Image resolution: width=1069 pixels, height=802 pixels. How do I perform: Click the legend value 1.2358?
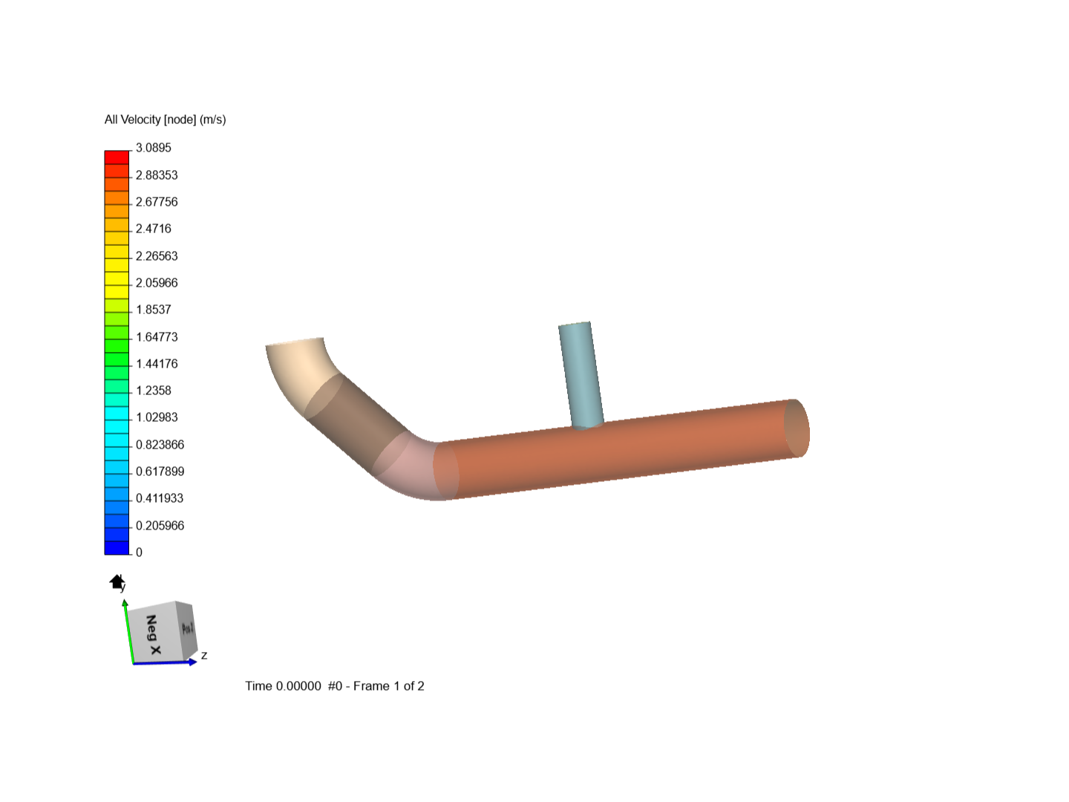click(x=154, y=391)
